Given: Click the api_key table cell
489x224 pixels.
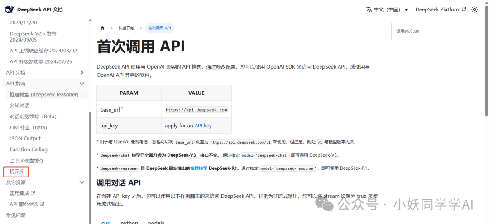Looking at the screenshot, I should pyautogui.click(x=129, y=126).
